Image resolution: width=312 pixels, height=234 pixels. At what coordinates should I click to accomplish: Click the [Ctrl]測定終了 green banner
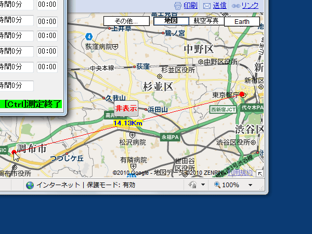click(x=31, y=104)
